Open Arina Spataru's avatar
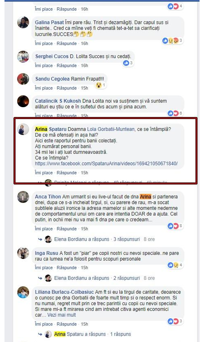This screenshot has width=202, height=342. 23,129
